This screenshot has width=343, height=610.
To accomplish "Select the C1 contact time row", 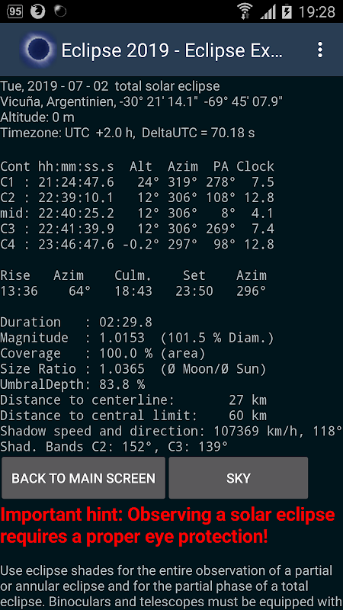I will point(137,182).
